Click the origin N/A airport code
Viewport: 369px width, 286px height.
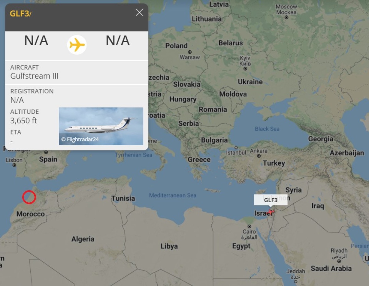coord(36,40)
